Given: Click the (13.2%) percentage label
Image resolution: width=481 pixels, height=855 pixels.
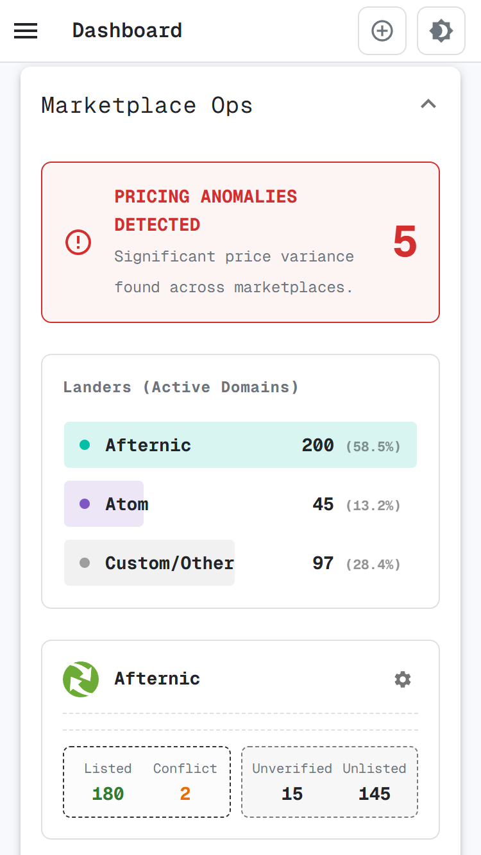Looking at the screenshot, I should (373, 505).
